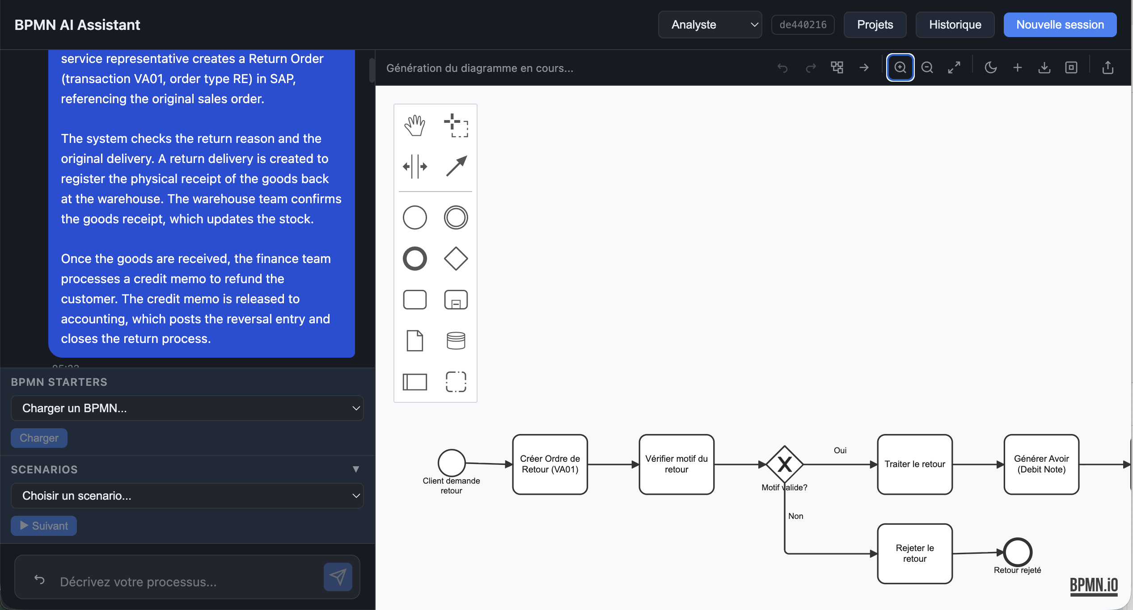Click the Décrivez votre processus input field
The height and width of the screenshot is (610, 1133).
click(x=179, y=581)
